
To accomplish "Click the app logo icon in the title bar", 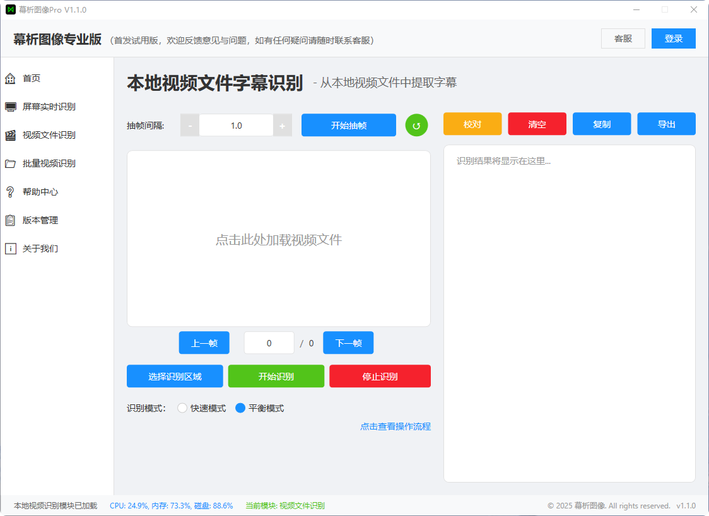I will click(11, 9).
